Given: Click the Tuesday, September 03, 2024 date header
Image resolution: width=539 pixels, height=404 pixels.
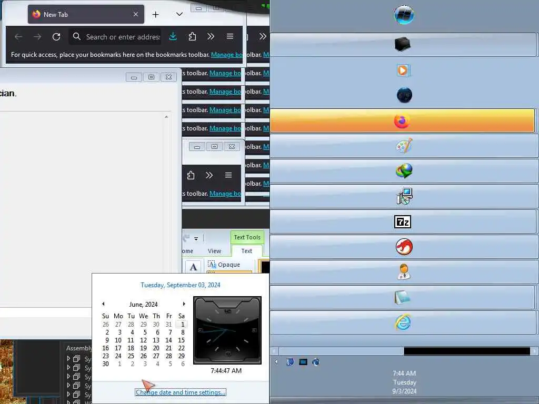Looking at the screenshot, I should tap(181, 285).
